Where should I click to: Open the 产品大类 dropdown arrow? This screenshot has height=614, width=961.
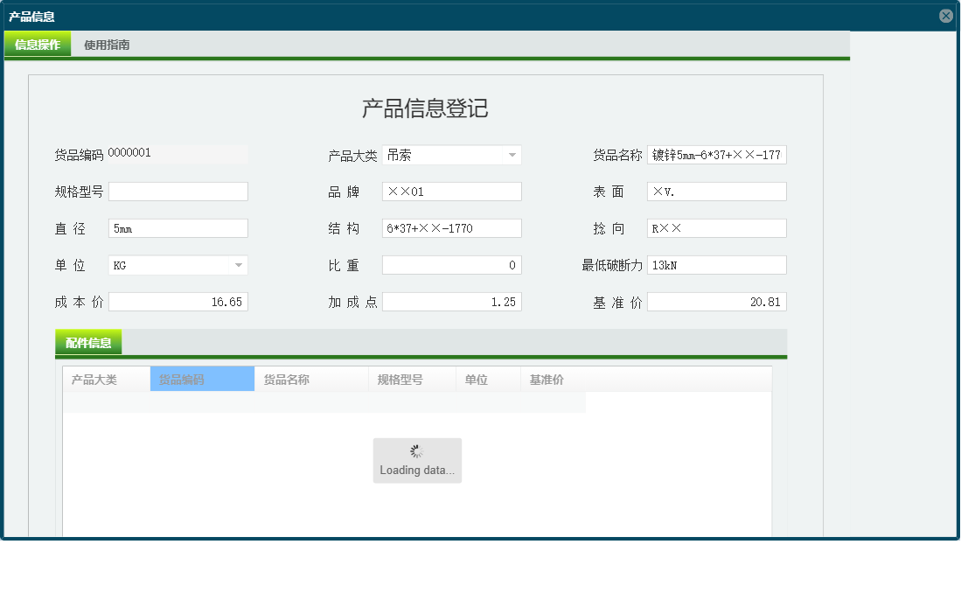pyautogui.click(x=514, y=154)
